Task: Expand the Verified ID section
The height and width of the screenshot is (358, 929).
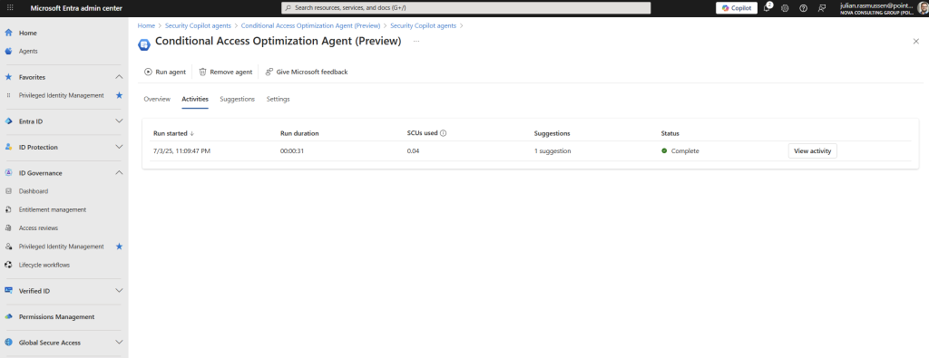Action: 119,291
